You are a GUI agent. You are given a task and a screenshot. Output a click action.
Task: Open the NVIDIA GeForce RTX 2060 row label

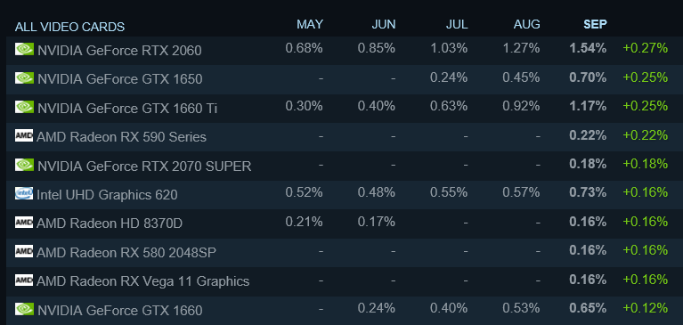pos(120,51)
